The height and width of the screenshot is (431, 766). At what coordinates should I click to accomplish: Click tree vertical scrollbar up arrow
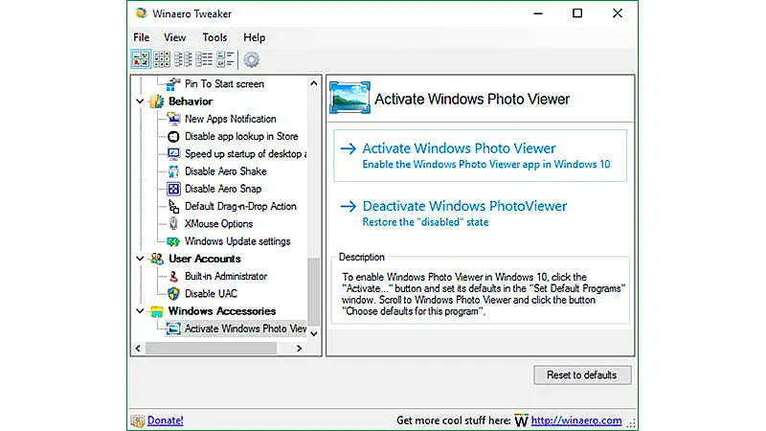[314, 83]
